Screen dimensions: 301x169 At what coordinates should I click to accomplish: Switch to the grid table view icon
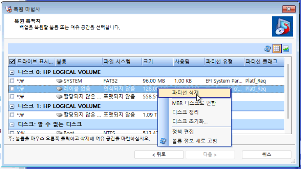click(277, 49)
